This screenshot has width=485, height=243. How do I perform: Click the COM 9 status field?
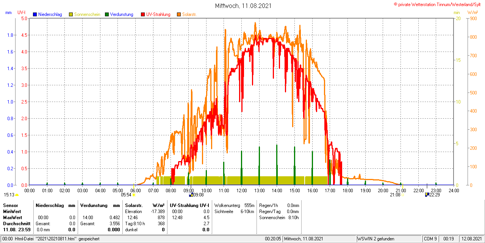point(430,239)
